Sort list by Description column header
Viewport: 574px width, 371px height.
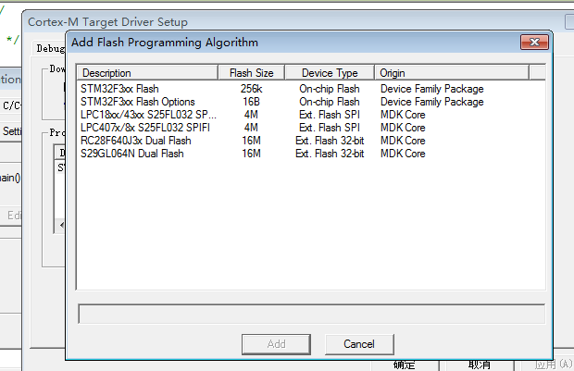pyautogui.click(x=147, y=73)
